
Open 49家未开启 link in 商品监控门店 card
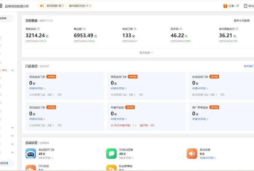tap(119, 88)
